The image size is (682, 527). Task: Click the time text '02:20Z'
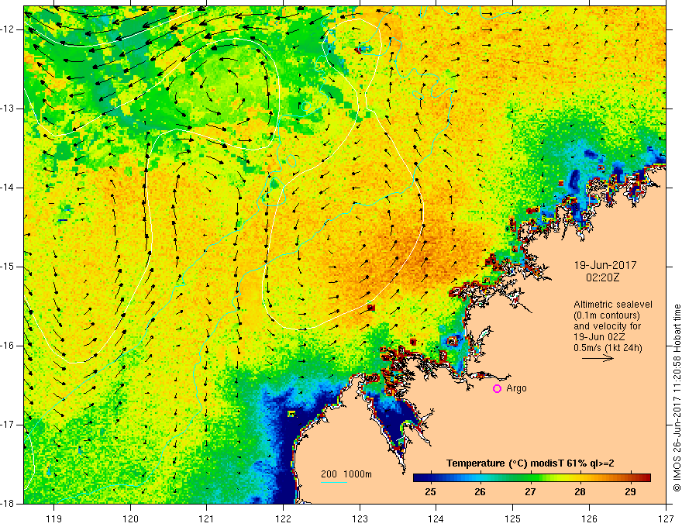(x=602, y=277)
